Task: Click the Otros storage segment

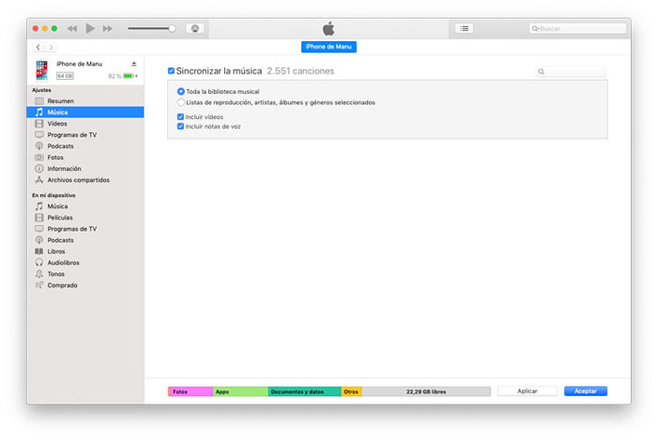Action: (352, 392)
